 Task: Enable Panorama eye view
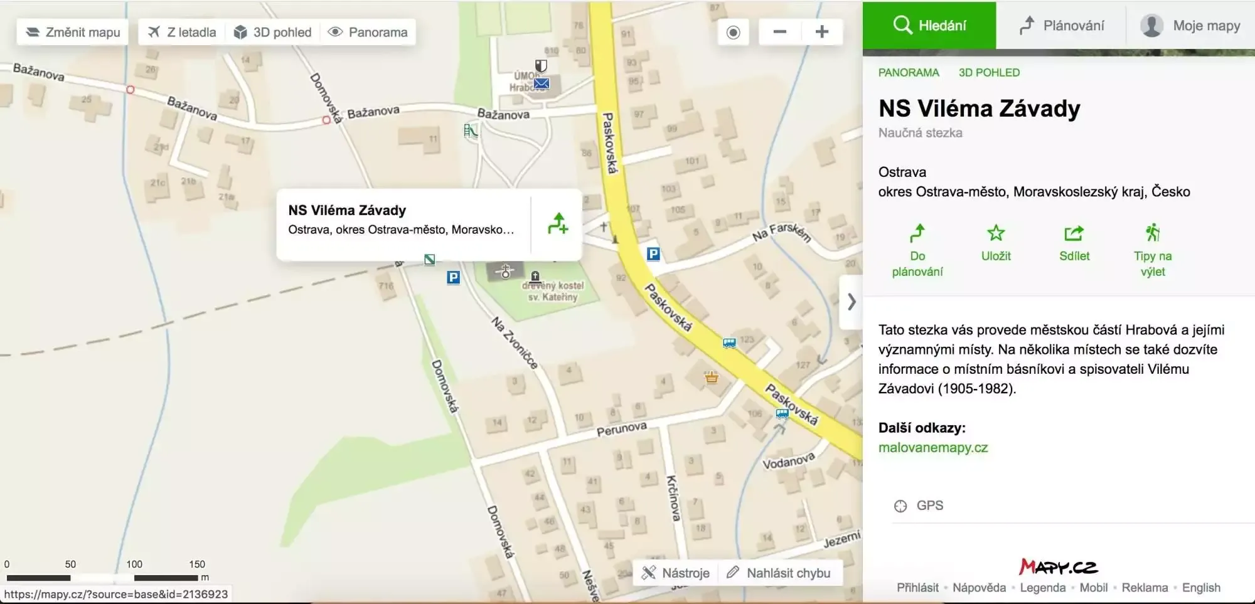[x=368, y=32]
